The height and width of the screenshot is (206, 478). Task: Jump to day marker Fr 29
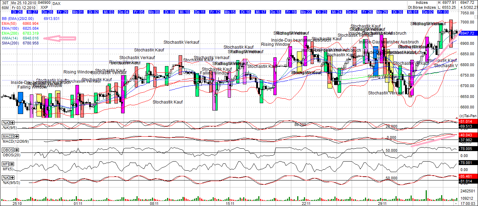pyautogui.click(x=62, y=12)
